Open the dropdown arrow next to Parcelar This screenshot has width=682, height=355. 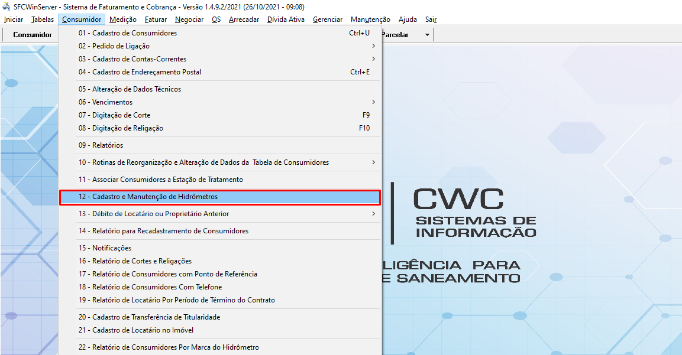click(x=427, y=35)
